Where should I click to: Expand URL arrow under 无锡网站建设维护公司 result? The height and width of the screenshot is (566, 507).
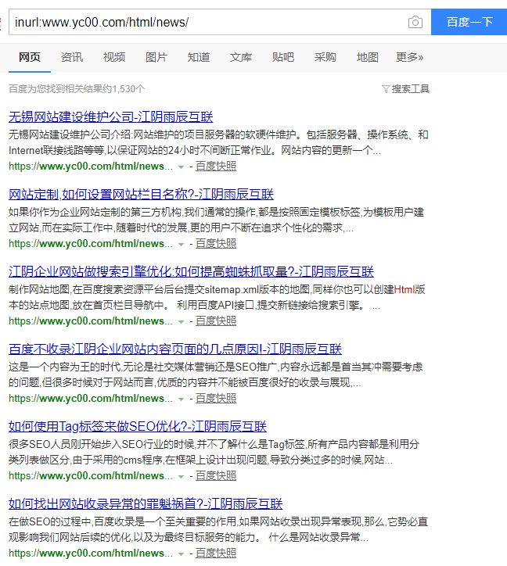(182, 167)
